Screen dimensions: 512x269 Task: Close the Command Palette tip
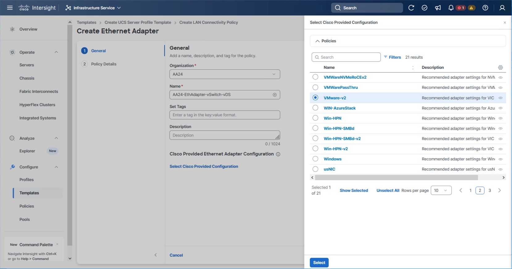pos(57,244)
